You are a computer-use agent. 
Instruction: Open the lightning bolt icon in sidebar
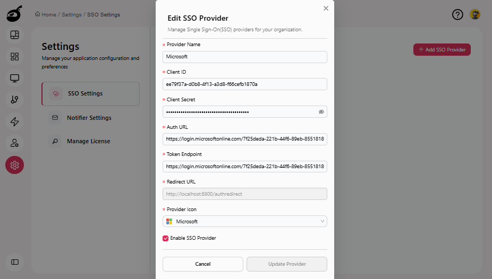[x=14, y=121]
